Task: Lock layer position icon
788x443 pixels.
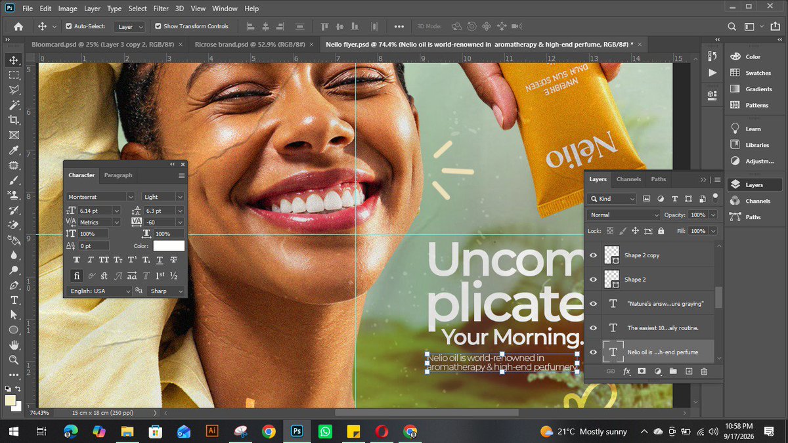Action: [635, 231]
